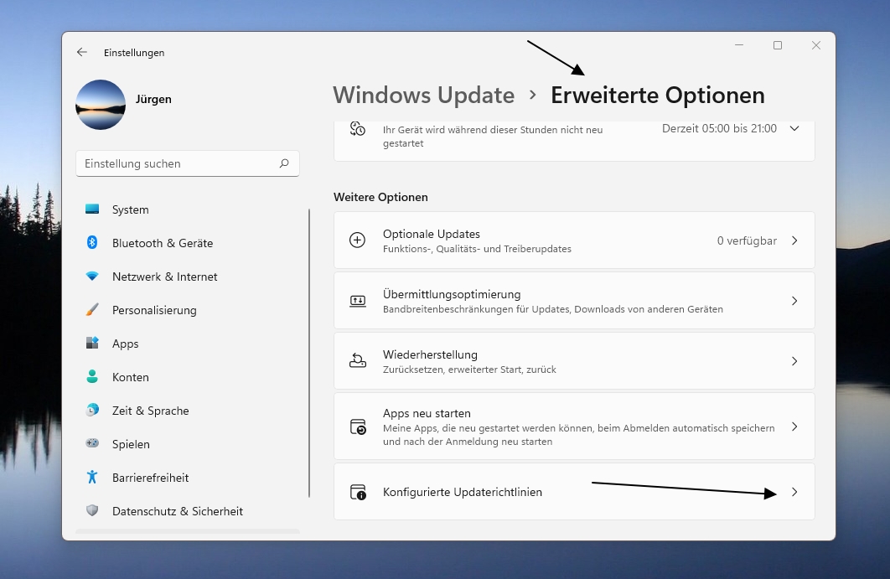This screenshot has width=890, height=579.
Task: Maximize the Einstellungen window
Action: tap(778, 45)
